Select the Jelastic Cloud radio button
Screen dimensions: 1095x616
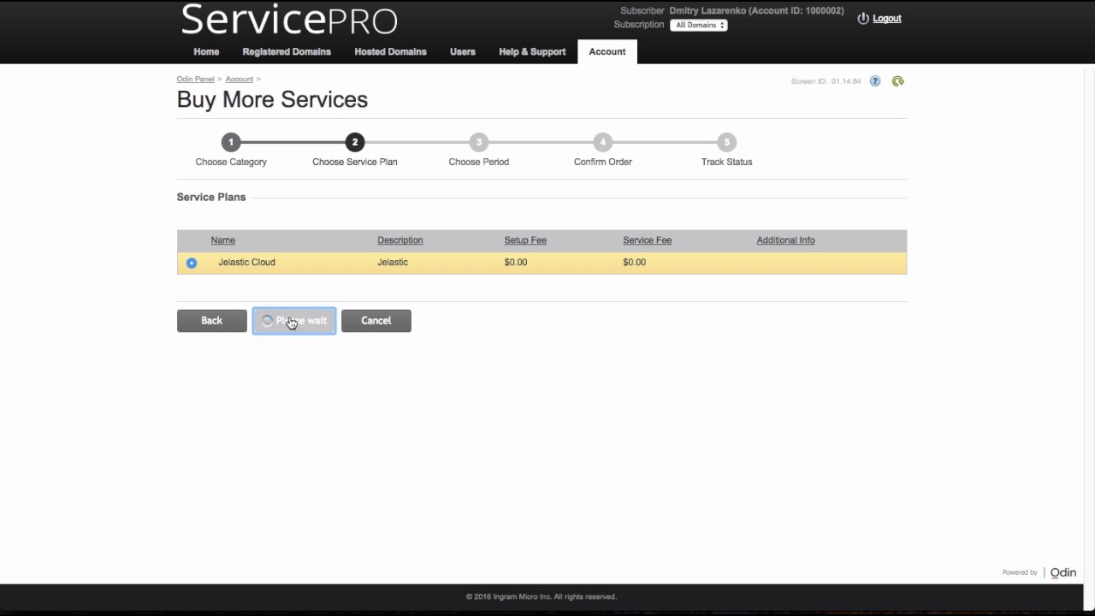tap(192, 263)
